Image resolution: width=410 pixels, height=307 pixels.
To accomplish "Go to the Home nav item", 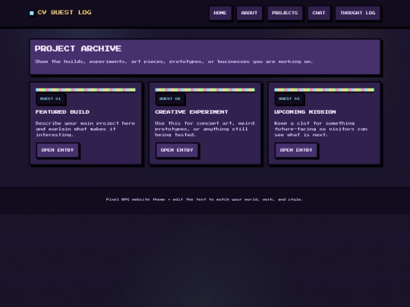I will [220, 13].
